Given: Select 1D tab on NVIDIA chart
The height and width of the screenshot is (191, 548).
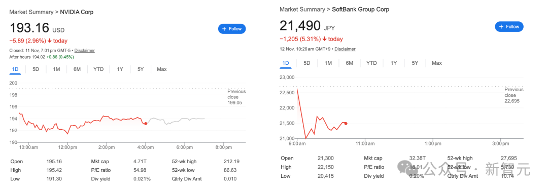Looking at the screenshot, I should point(15,69).
